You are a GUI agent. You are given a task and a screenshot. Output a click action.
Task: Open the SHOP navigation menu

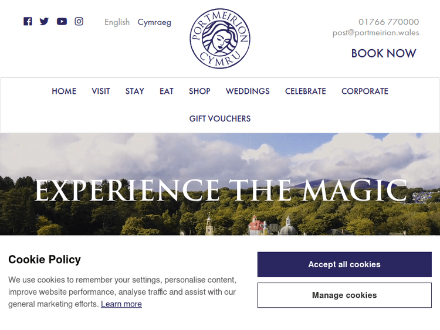click(x=199, y=91)
